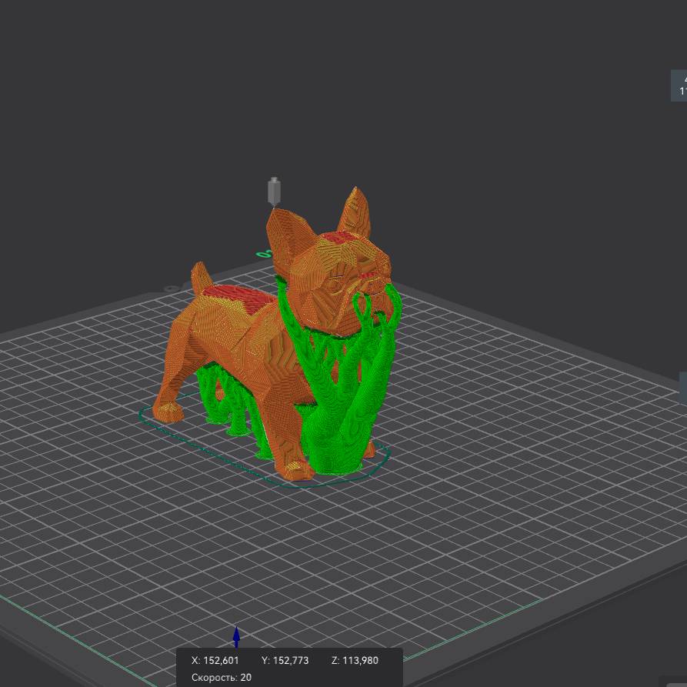The height and width of the screenshot is (687, 687).
Task: Click the coordinate info tooltip panel
Action: pyautogui.click(x=292, y=668)
